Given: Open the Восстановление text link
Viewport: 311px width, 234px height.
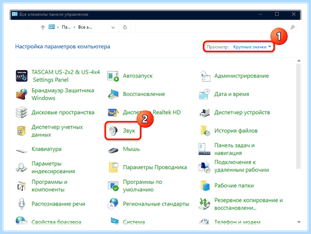Looking at the screenshot, I should (x=144, y=94).
